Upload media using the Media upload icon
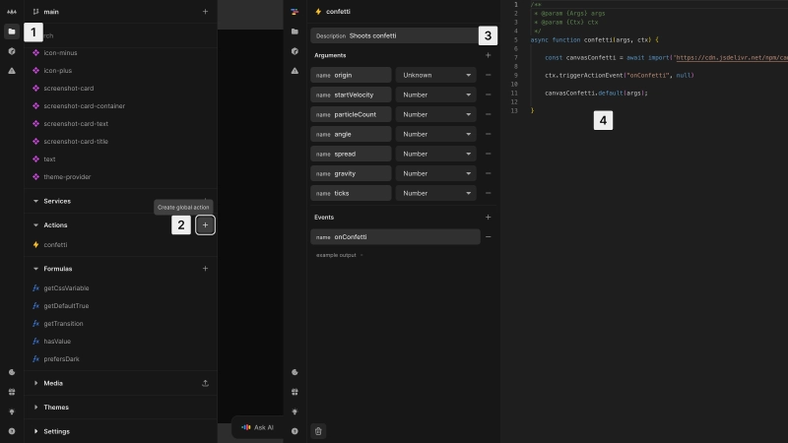This screenshot has width=788, height=443. [x=205, y=383]
